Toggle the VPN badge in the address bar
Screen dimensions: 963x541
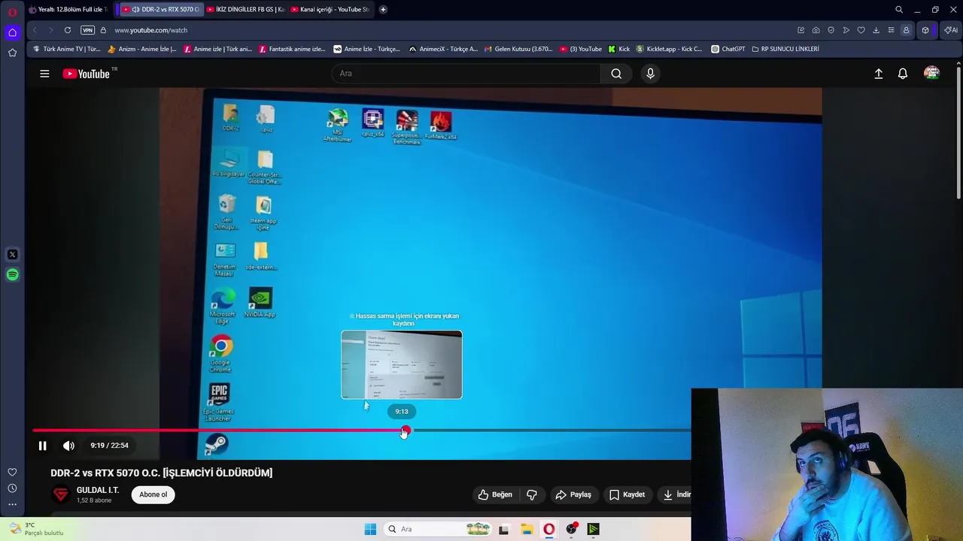point(87,30)
